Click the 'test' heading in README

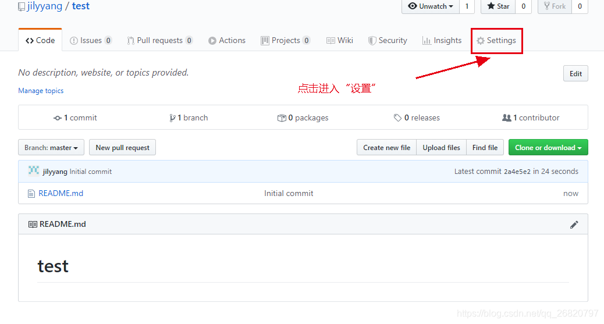(53, 266)
